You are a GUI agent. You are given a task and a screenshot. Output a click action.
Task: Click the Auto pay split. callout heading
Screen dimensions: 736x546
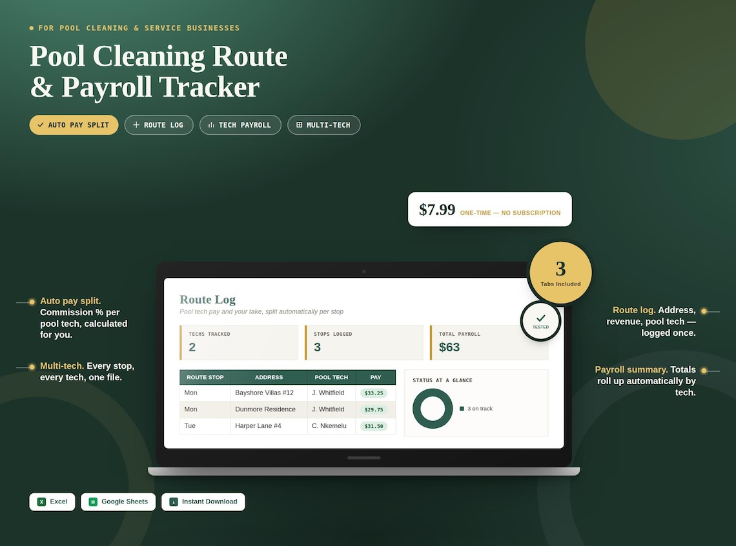pos(70,301)
